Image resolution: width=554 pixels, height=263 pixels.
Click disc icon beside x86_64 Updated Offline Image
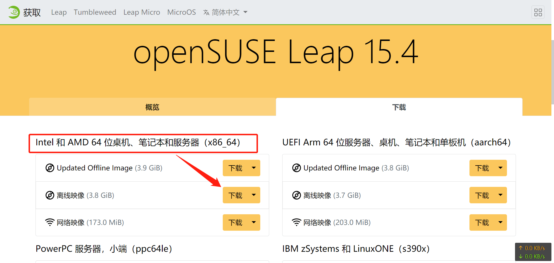tap(50, 168)
